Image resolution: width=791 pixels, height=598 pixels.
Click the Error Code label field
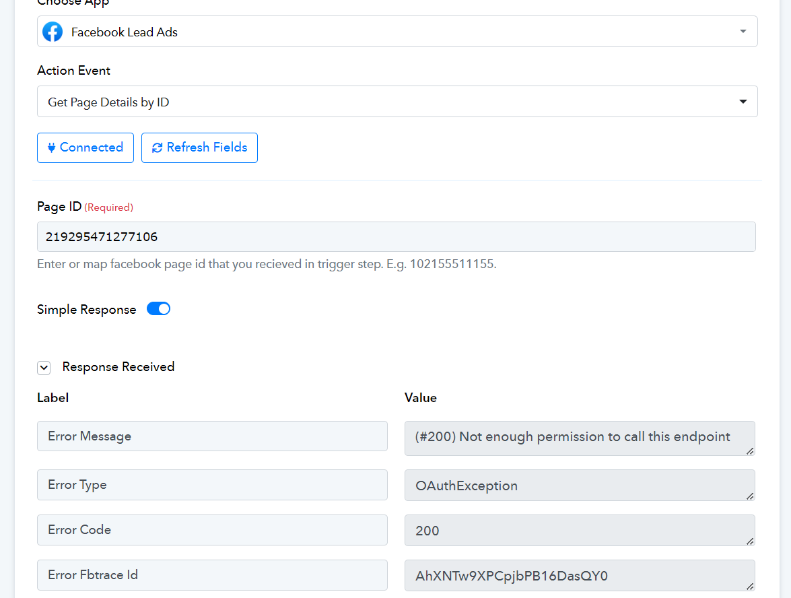point(212,530)
